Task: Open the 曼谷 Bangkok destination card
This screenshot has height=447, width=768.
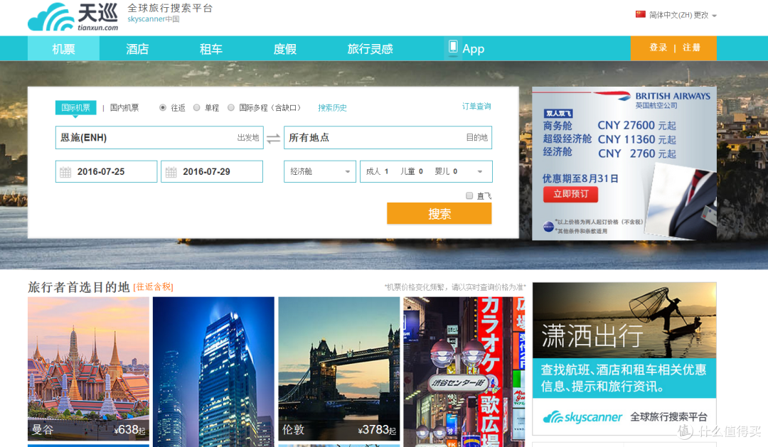Action: coord(89,369)
